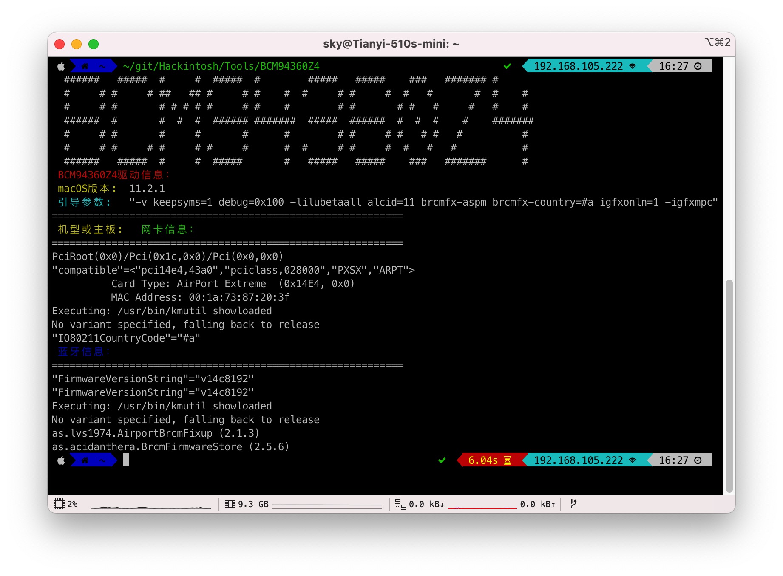Click the green zoom window button
The height and width of the screenshot is (576, 783).
coord(94,44)
